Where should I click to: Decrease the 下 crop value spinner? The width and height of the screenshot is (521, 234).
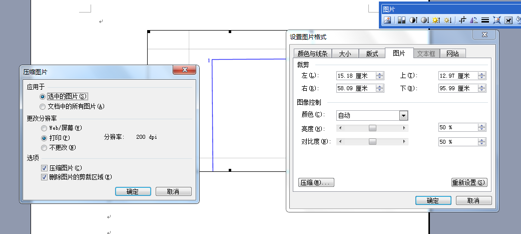coord(482,90)
